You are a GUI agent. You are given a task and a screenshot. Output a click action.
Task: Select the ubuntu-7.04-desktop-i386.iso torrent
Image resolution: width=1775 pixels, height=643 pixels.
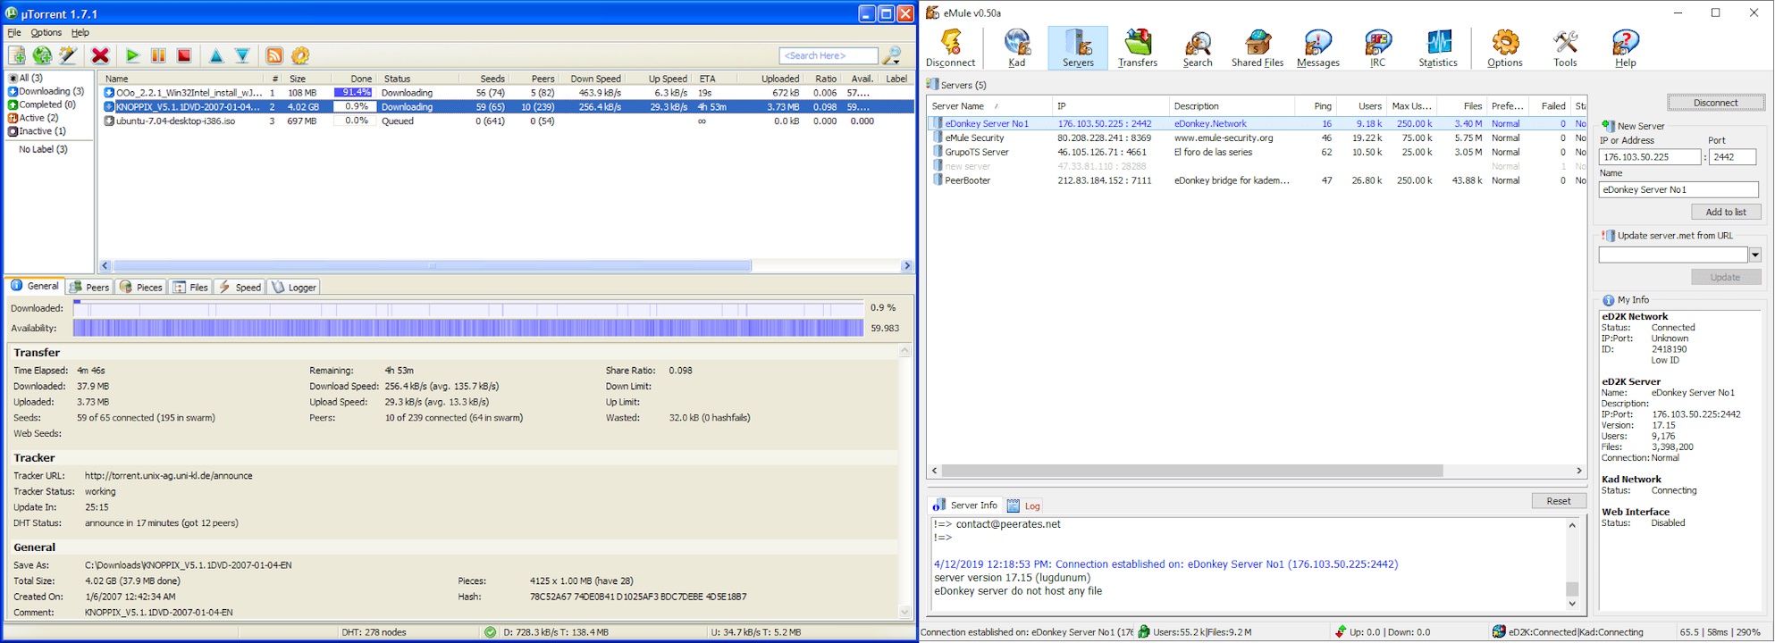pyautogui.click(x=507, y=121)
